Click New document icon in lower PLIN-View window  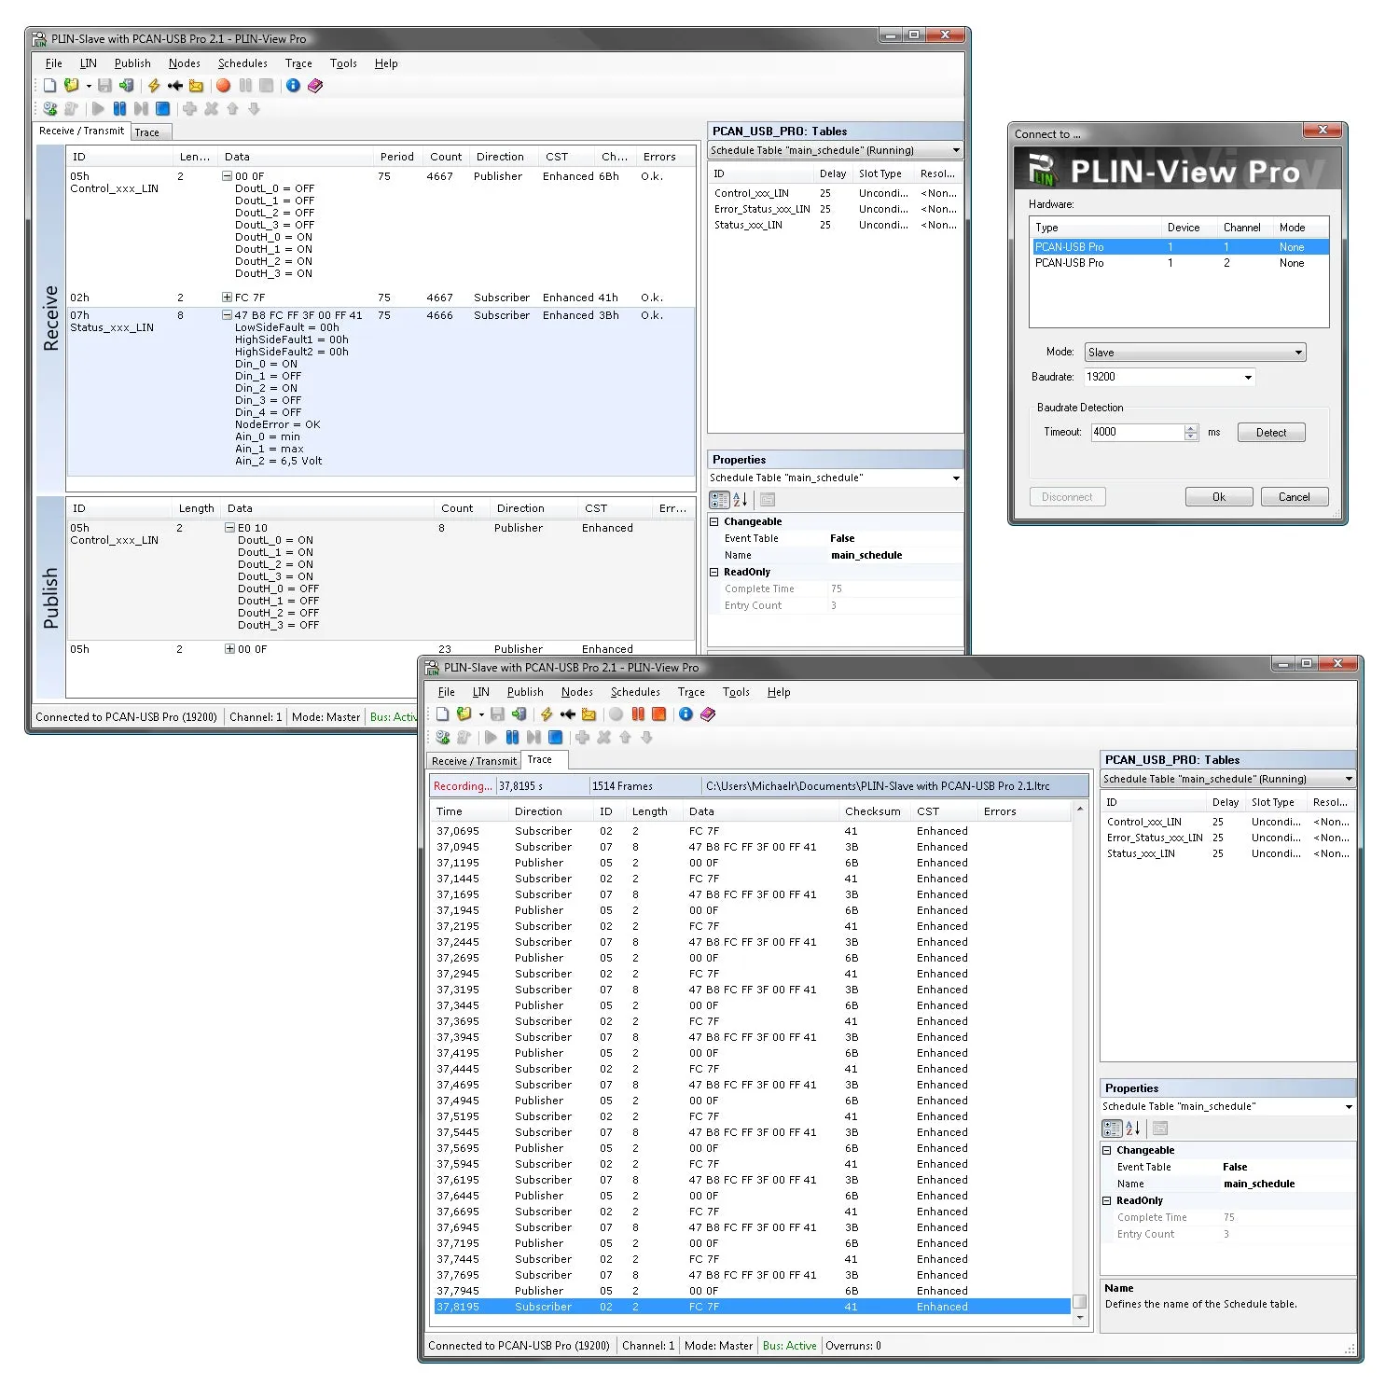coord(443,714)
